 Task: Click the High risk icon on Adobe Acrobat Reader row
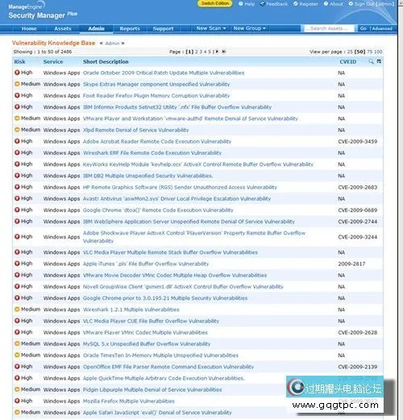pos(17,141)
